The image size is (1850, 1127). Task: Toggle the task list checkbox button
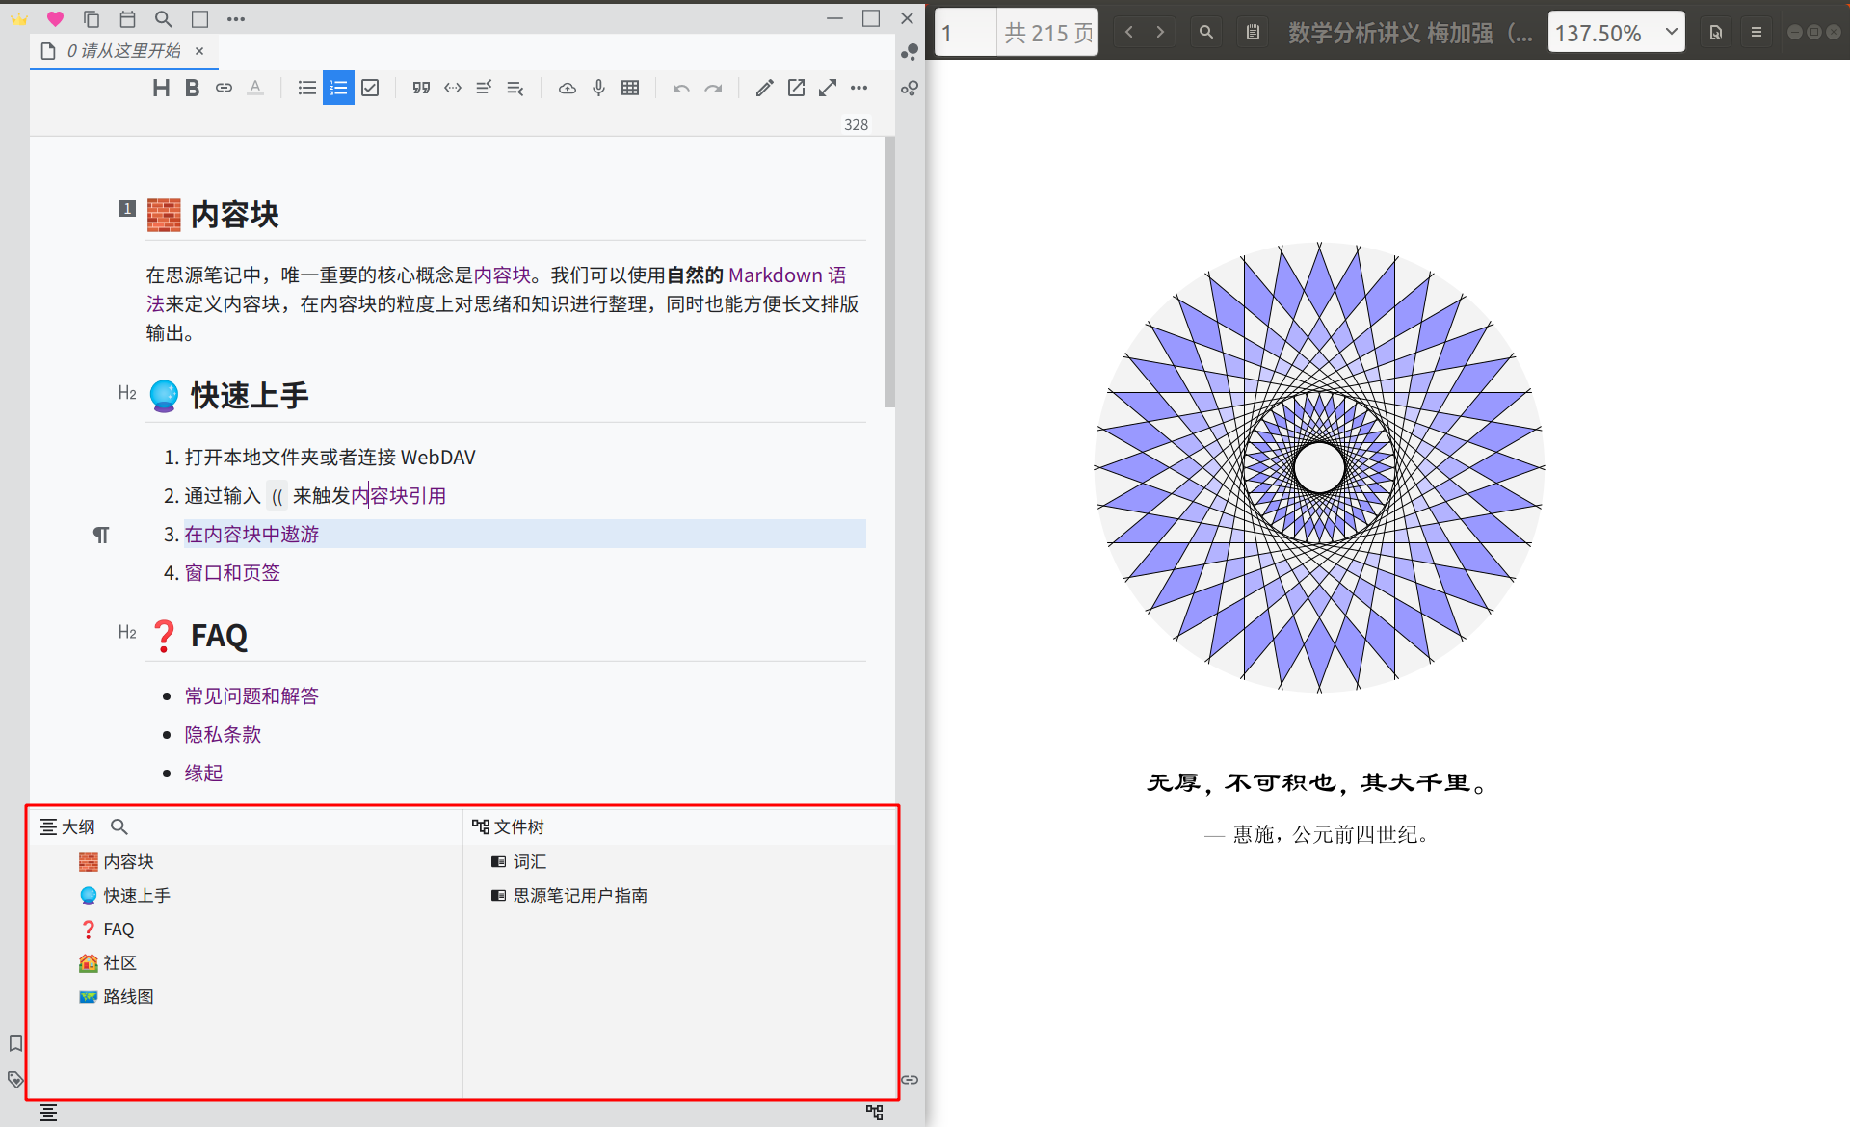(370, 88)
